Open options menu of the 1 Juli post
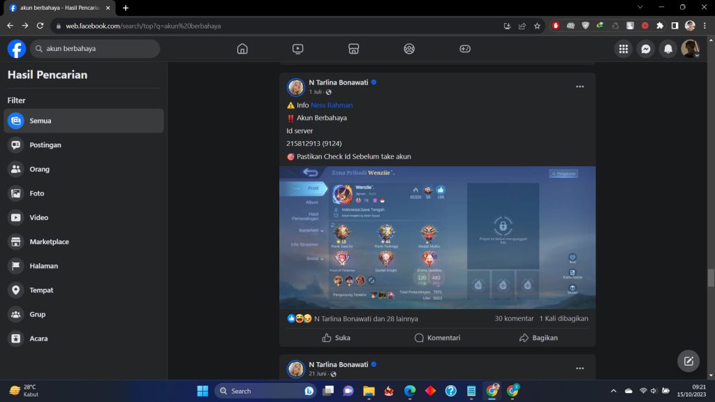This screenshot has height=402, width=715. pyautogui.click(x=580, y=87)
